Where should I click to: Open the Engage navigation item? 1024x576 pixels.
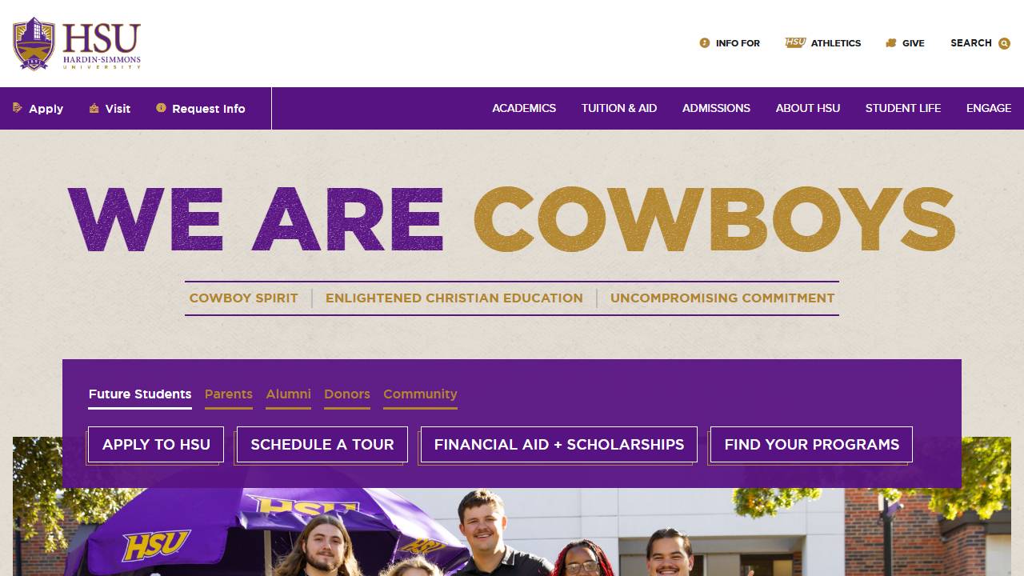tap(989, 108)
